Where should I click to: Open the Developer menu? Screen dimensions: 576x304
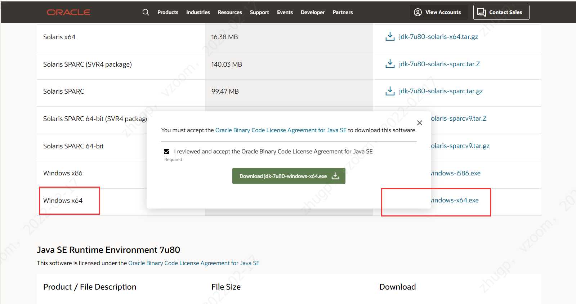pos(313,12)
